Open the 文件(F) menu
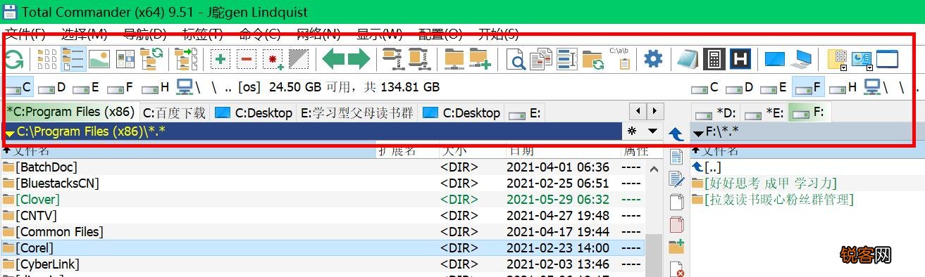925x277 pixels. click(25, 34)
